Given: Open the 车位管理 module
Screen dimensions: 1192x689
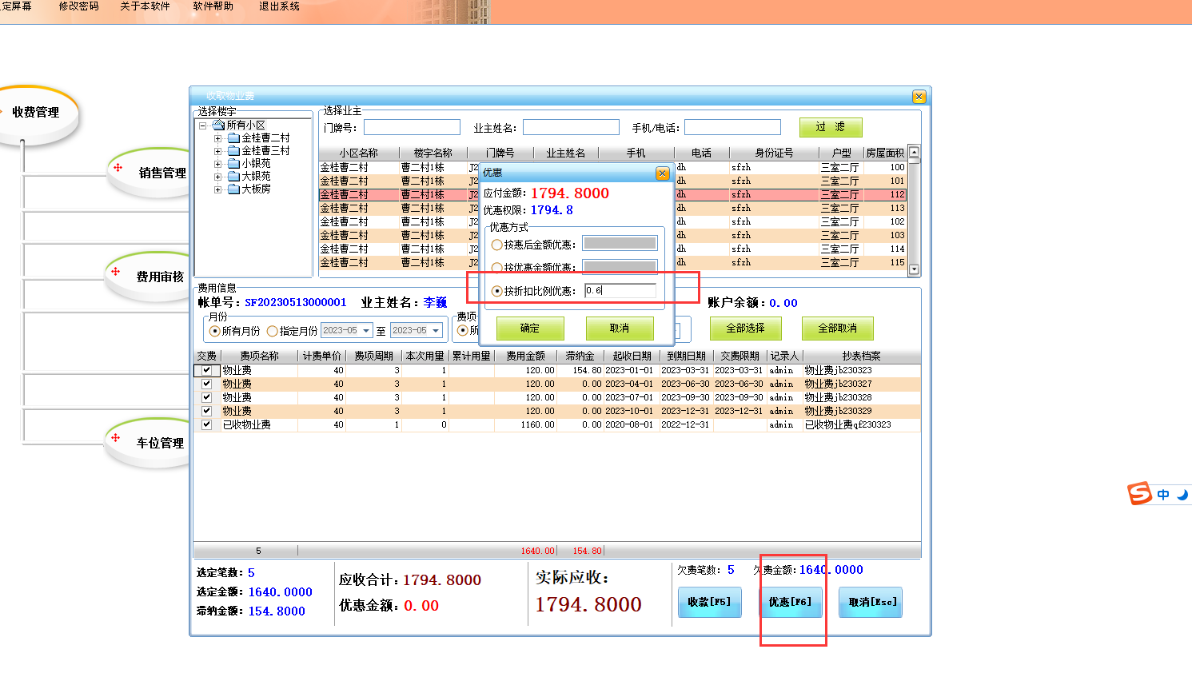Looking at the screenshot, I should point(160,443).
